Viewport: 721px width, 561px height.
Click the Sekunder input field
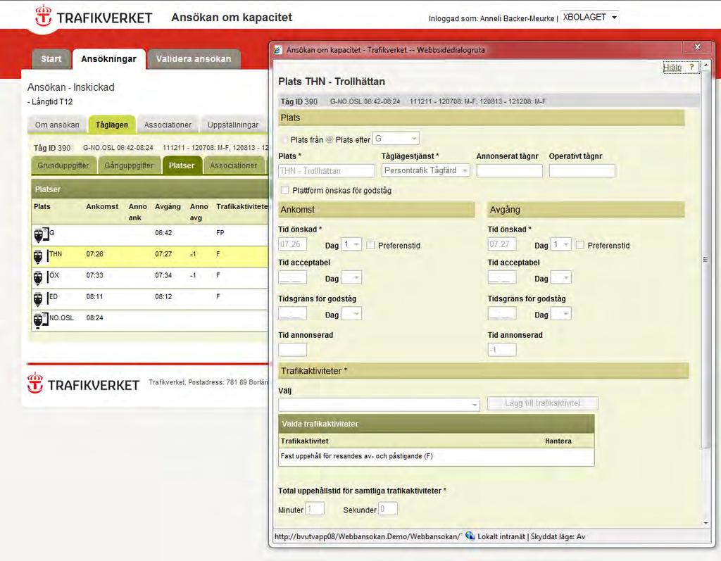(388, 509)
